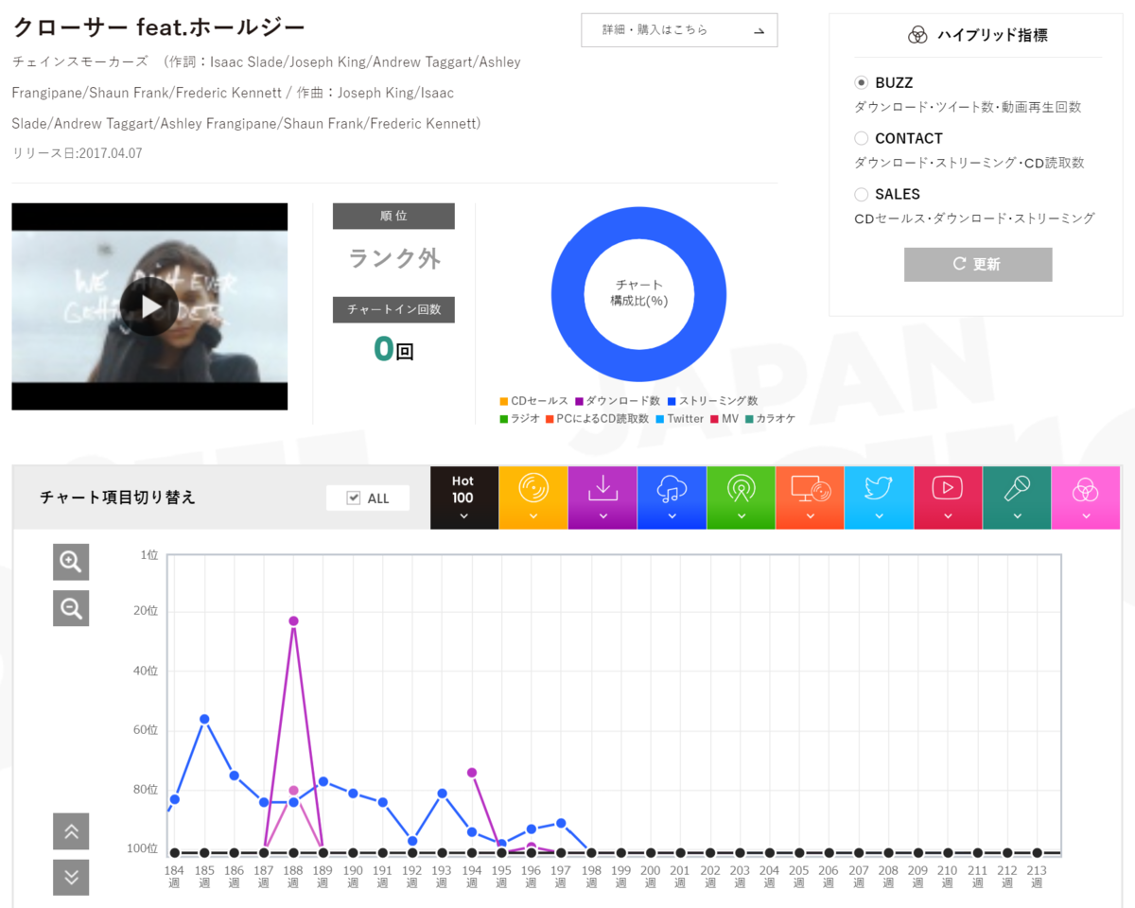Select the SALES radio option
Image resolution: width=1135 pixels, height=908 pixels.
(x=861, y=194)
